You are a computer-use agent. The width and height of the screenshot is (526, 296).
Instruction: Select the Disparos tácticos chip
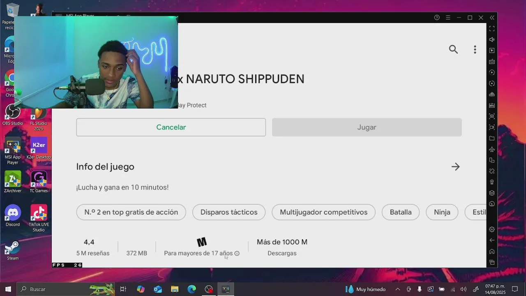pos(229,212)
